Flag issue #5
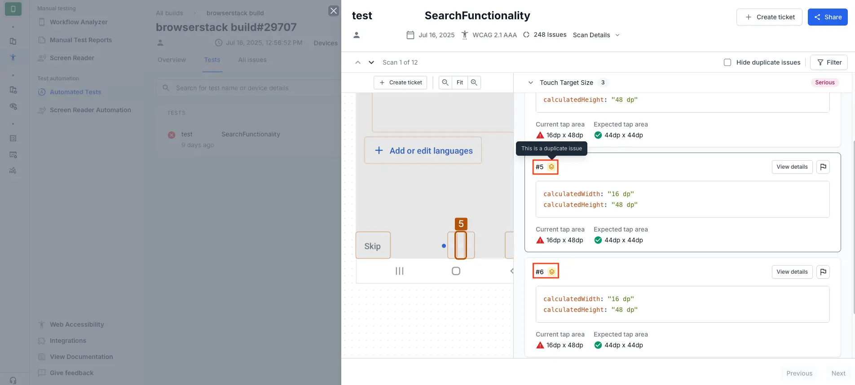Viewport: 855px width, 385px height. click(x=823, y=167)
